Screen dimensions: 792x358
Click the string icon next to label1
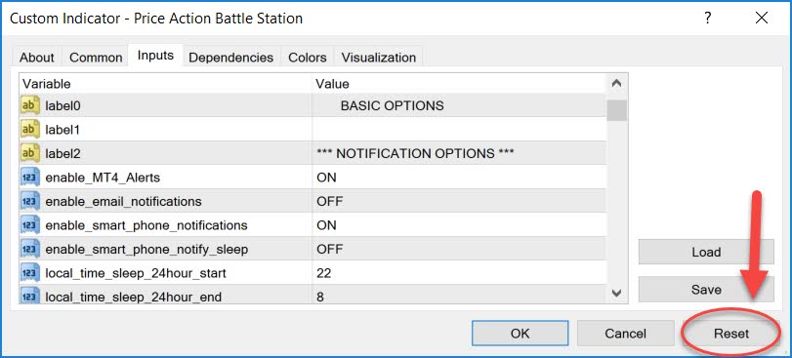point(30,130)
